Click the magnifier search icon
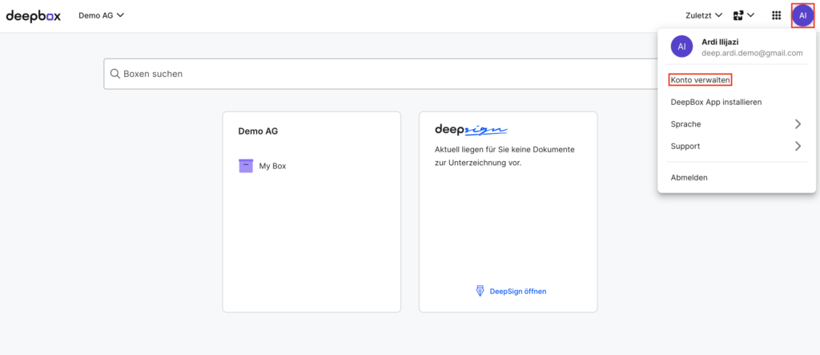The image size is (820, 355). pyautogui.click(x=115, y=74)
